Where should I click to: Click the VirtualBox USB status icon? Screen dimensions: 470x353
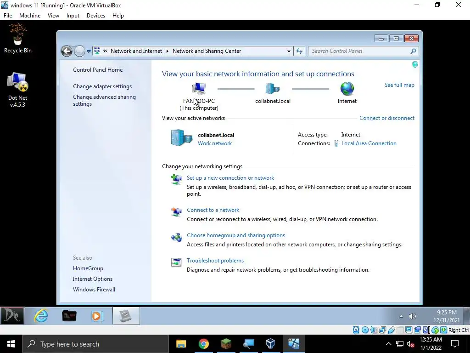pos(392,330)
